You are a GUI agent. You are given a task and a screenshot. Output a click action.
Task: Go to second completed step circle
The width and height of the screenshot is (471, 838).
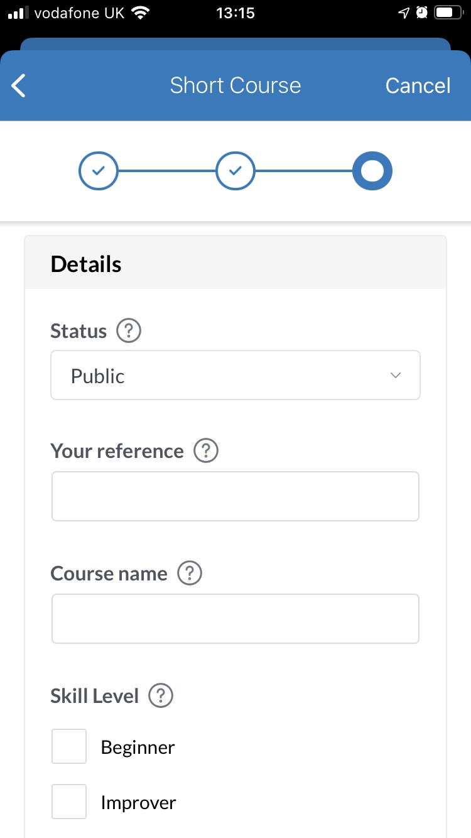(235, 171)
